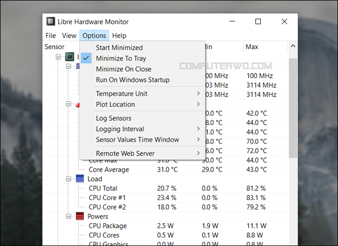Select the CPU Cores power row
338x246 pixels.
click(x=166, y=235)
